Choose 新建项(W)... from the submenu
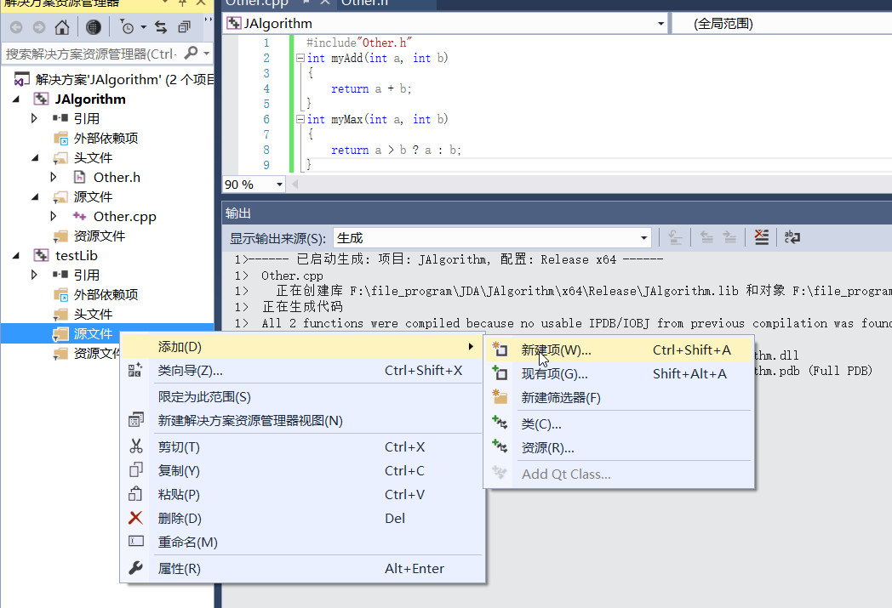This screenshot has height=608, width=892. click(x=619, y=350)
